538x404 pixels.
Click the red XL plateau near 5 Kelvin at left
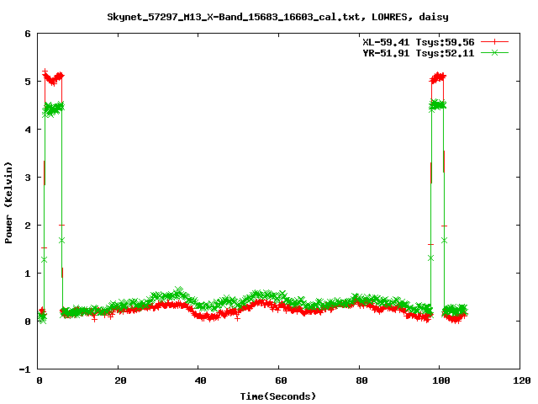tap(53, 78)
